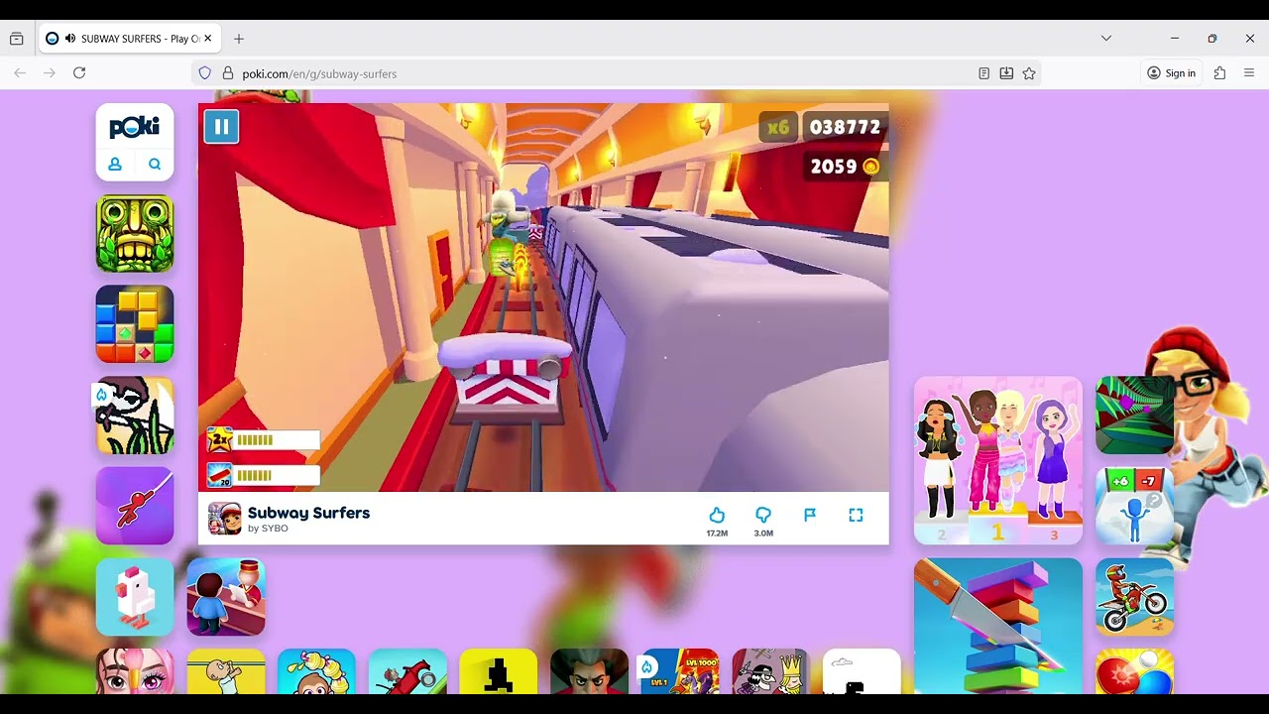Viewport: 1269px width, 714px height.
Task: Go back to previous page
Action: (x=20, y=73)
